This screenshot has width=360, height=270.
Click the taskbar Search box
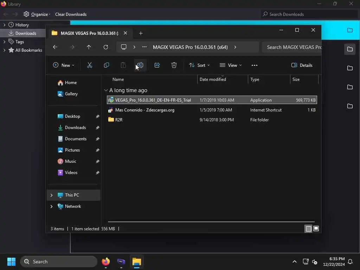(59, 262)
